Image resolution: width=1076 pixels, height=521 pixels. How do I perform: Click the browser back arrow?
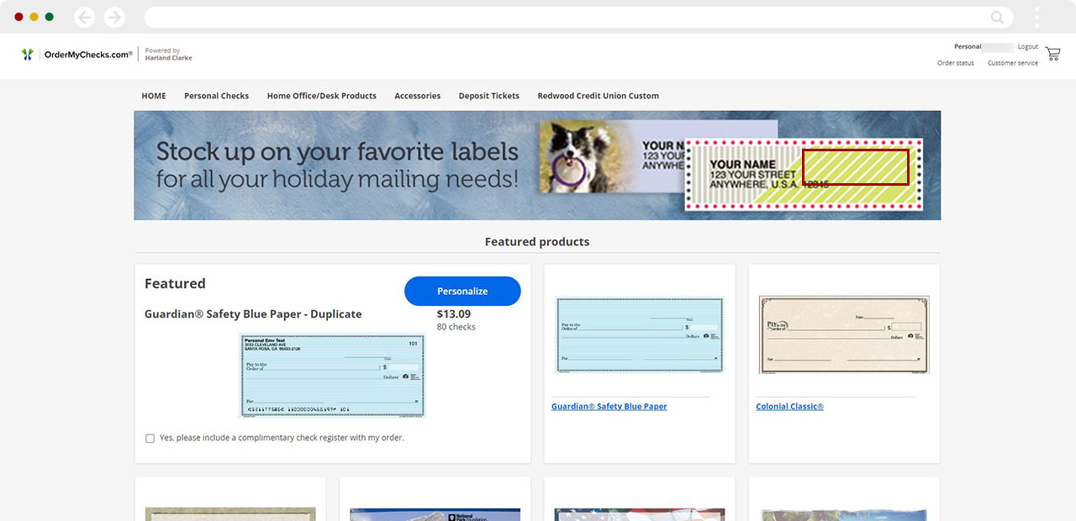click(84, 17)
